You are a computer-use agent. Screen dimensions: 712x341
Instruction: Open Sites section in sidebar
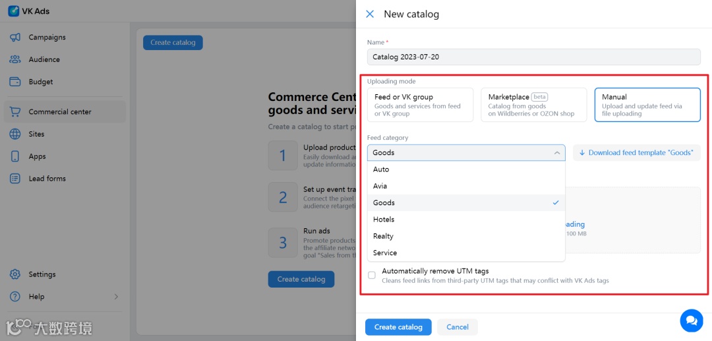[65, 134]
